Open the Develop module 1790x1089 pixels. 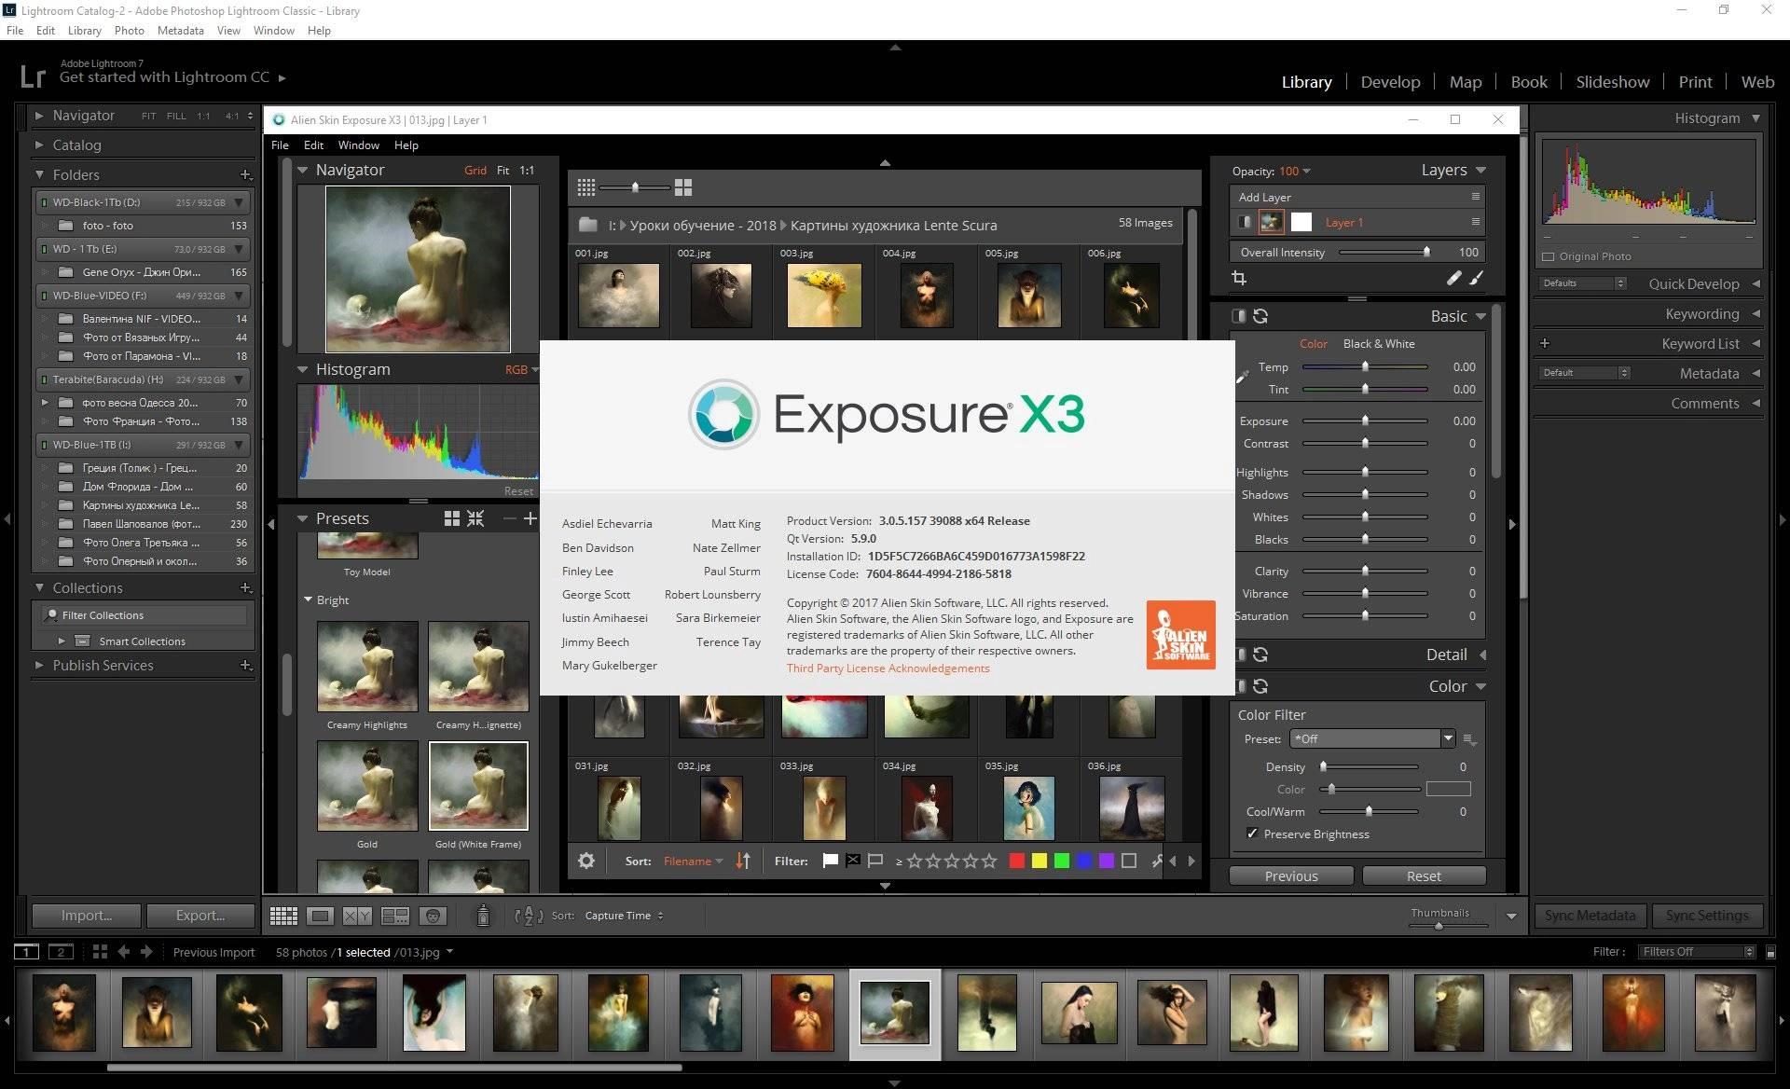pyautogui.click(x=1390, y=82)
